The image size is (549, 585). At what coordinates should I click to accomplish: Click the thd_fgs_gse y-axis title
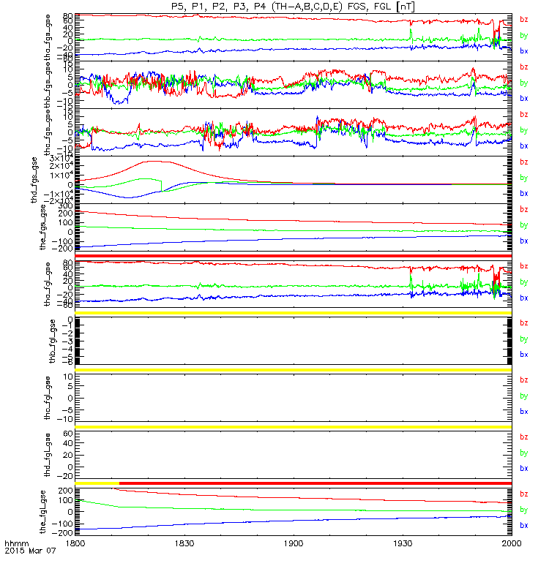point(34,180)
